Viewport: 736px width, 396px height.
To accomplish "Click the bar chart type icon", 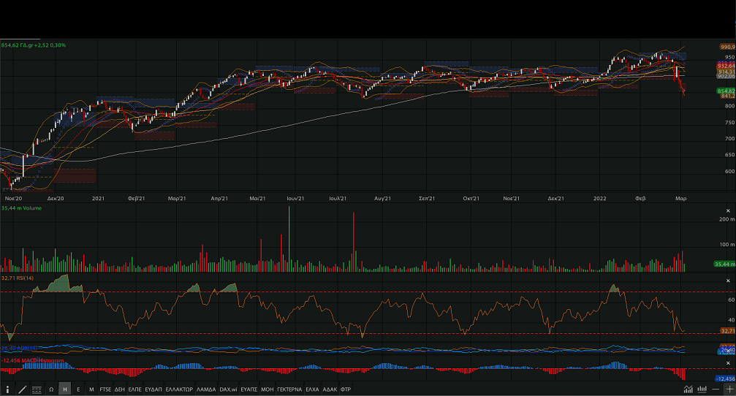I will tap(702, 389).
